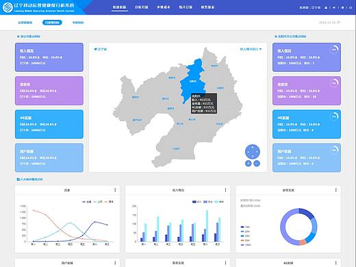The width and height of the screenshot is (356, 267).
Task: Open left light-blue 用户发展 card
Action: click(x=49, y=157)
